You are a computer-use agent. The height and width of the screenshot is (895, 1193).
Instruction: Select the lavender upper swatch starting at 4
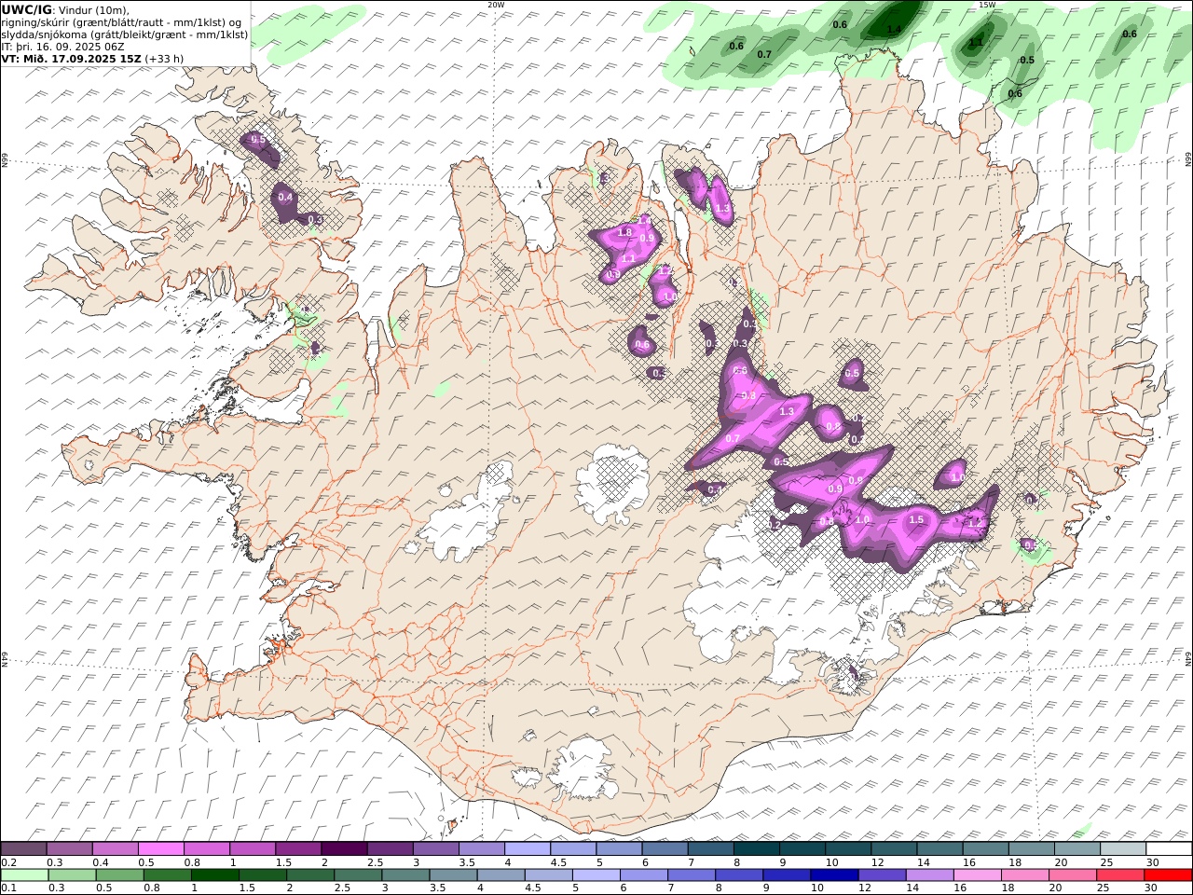527,849
